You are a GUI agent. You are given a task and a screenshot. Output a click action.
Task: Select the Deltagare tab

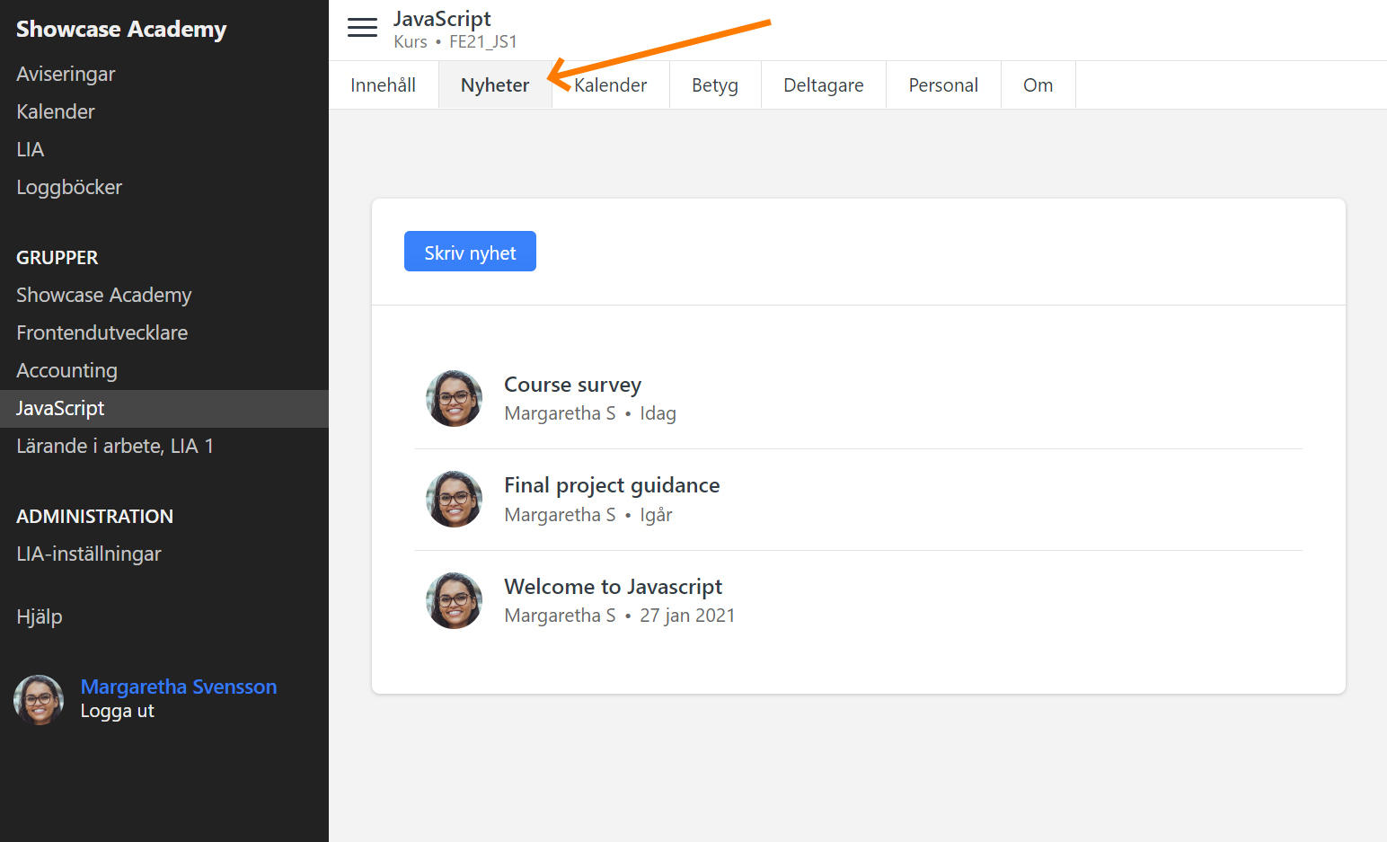coord(823,85)
